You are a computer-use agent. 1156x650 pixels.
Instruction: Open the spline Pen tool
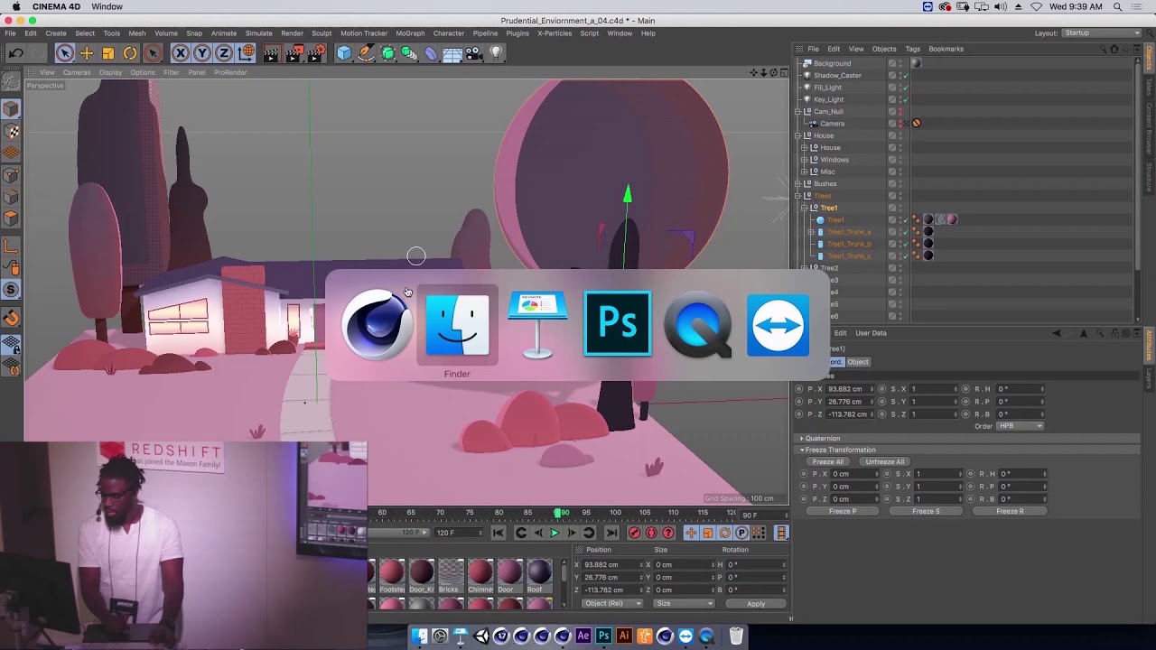[x=366, y=53]
